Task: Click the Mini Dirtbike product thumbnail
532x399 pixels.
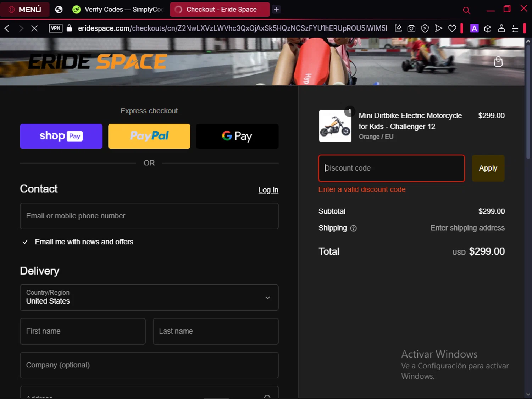Action: [335, 126]
